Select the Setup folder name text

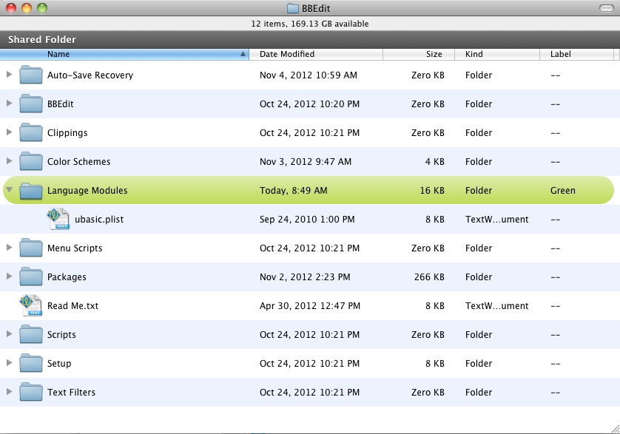coord(59,364)
